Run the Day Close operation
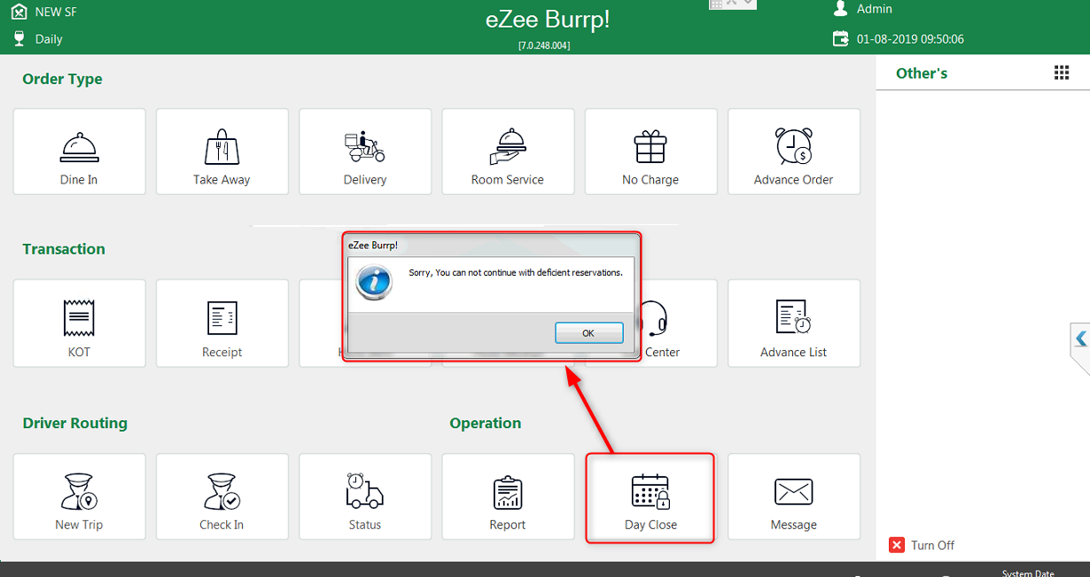The image size is (1090, 577). [650, 496]
